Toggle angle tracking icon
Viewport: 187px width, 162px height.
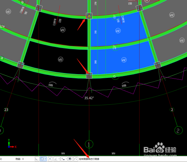[x=56, y=159]
